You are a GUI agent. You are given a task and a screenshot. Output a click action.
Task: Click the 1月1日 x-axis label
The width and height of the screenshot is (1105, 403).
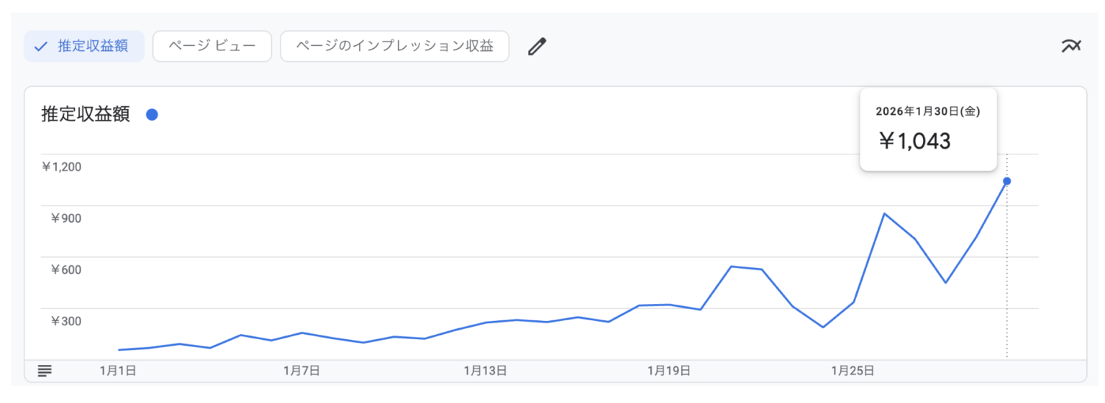pos(118,371)
